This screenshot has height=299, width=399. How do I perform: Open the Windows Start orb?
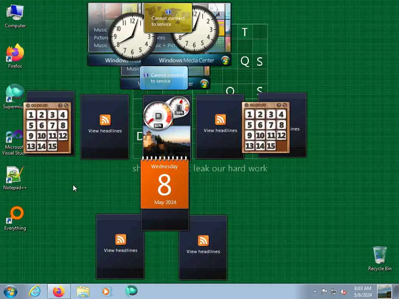[x=11, y=291]
